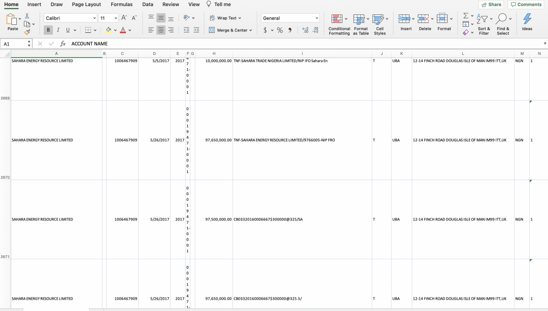The image size is (548, 311).
Task: Click the Insert Function fx icon
Action: pos(63,44)
